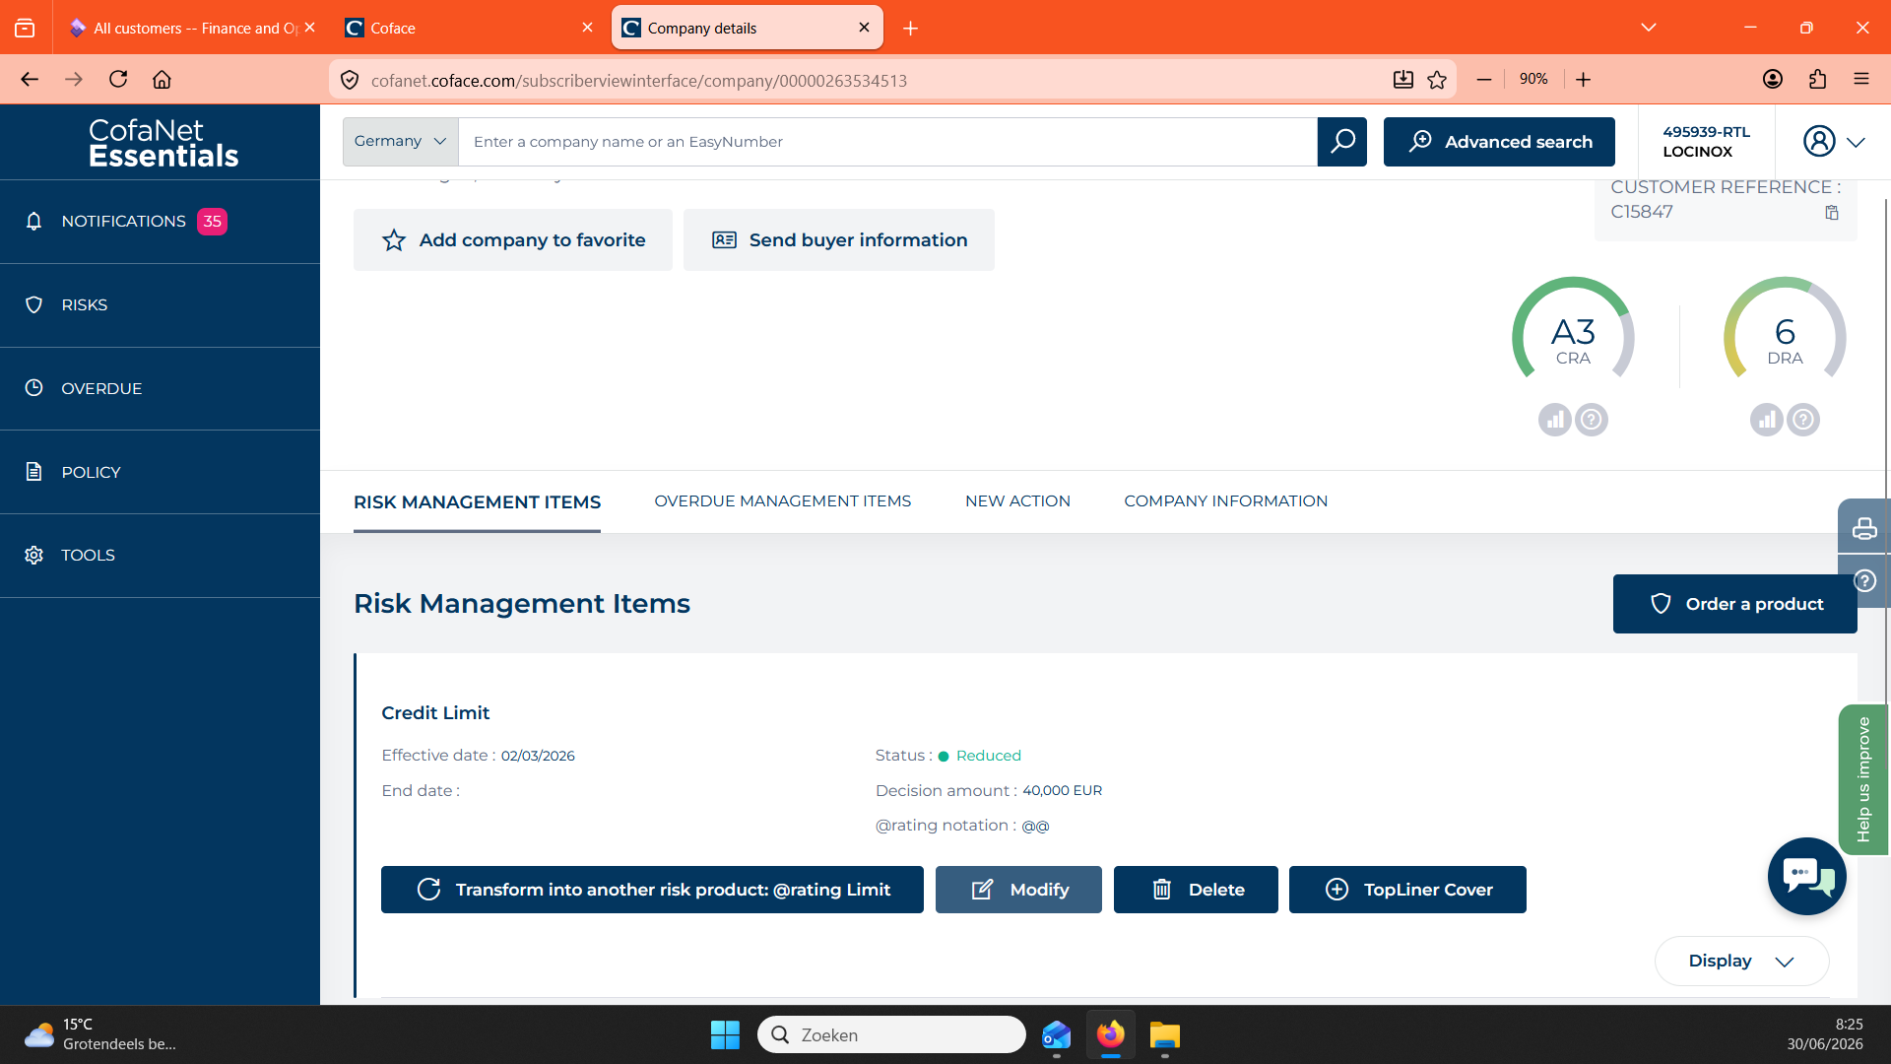View CRA rating chart icon
The width and height of the screenshot is (1891, 1064).
point(1555,420)
